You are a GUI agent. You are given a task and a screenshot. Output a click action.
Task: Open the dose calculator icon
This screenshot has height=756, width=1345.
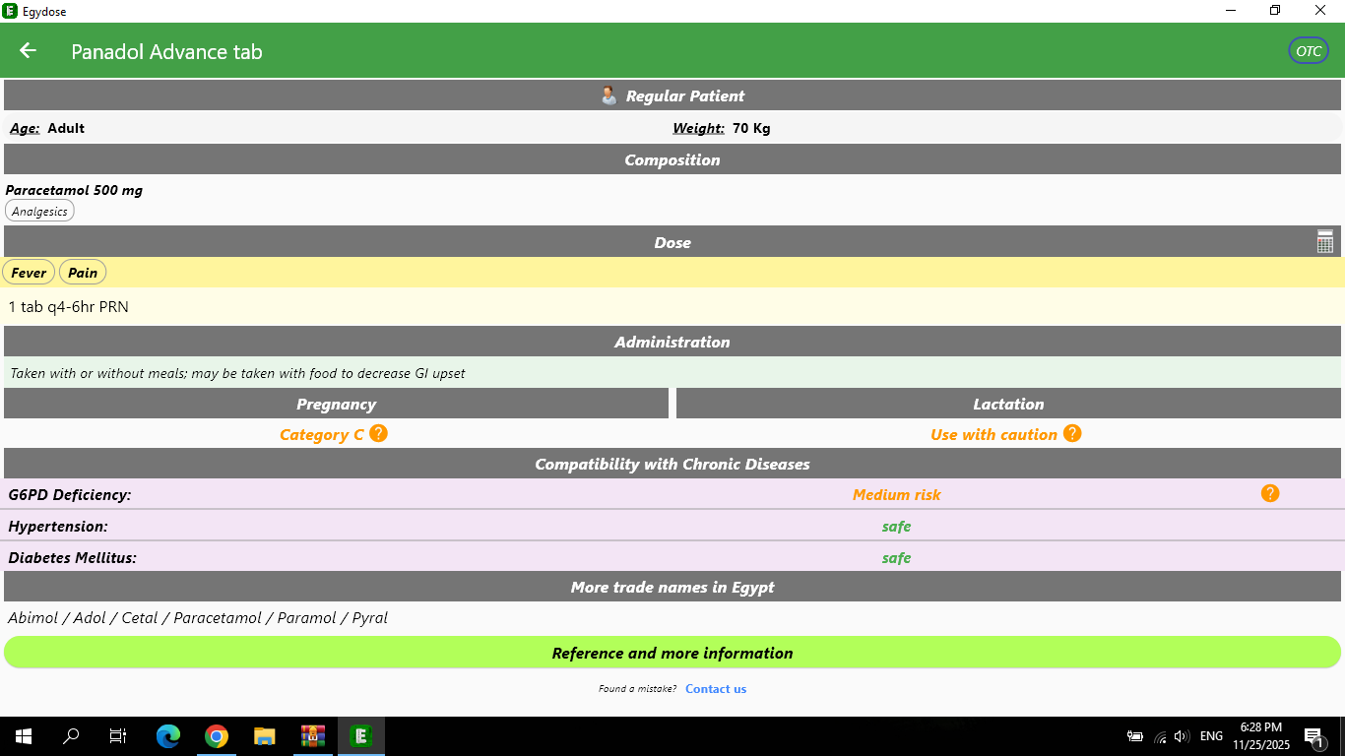point(1324,242)
